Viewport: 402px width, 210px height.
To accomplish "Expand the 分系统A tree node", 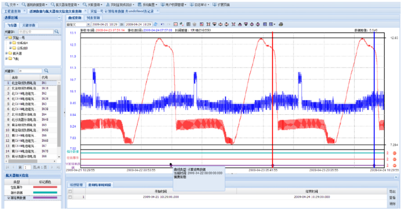I will click(10, 43).
